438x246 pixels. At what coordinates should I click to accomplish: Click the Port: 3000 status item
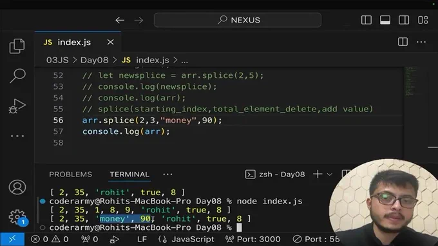[x=252, y=240]
